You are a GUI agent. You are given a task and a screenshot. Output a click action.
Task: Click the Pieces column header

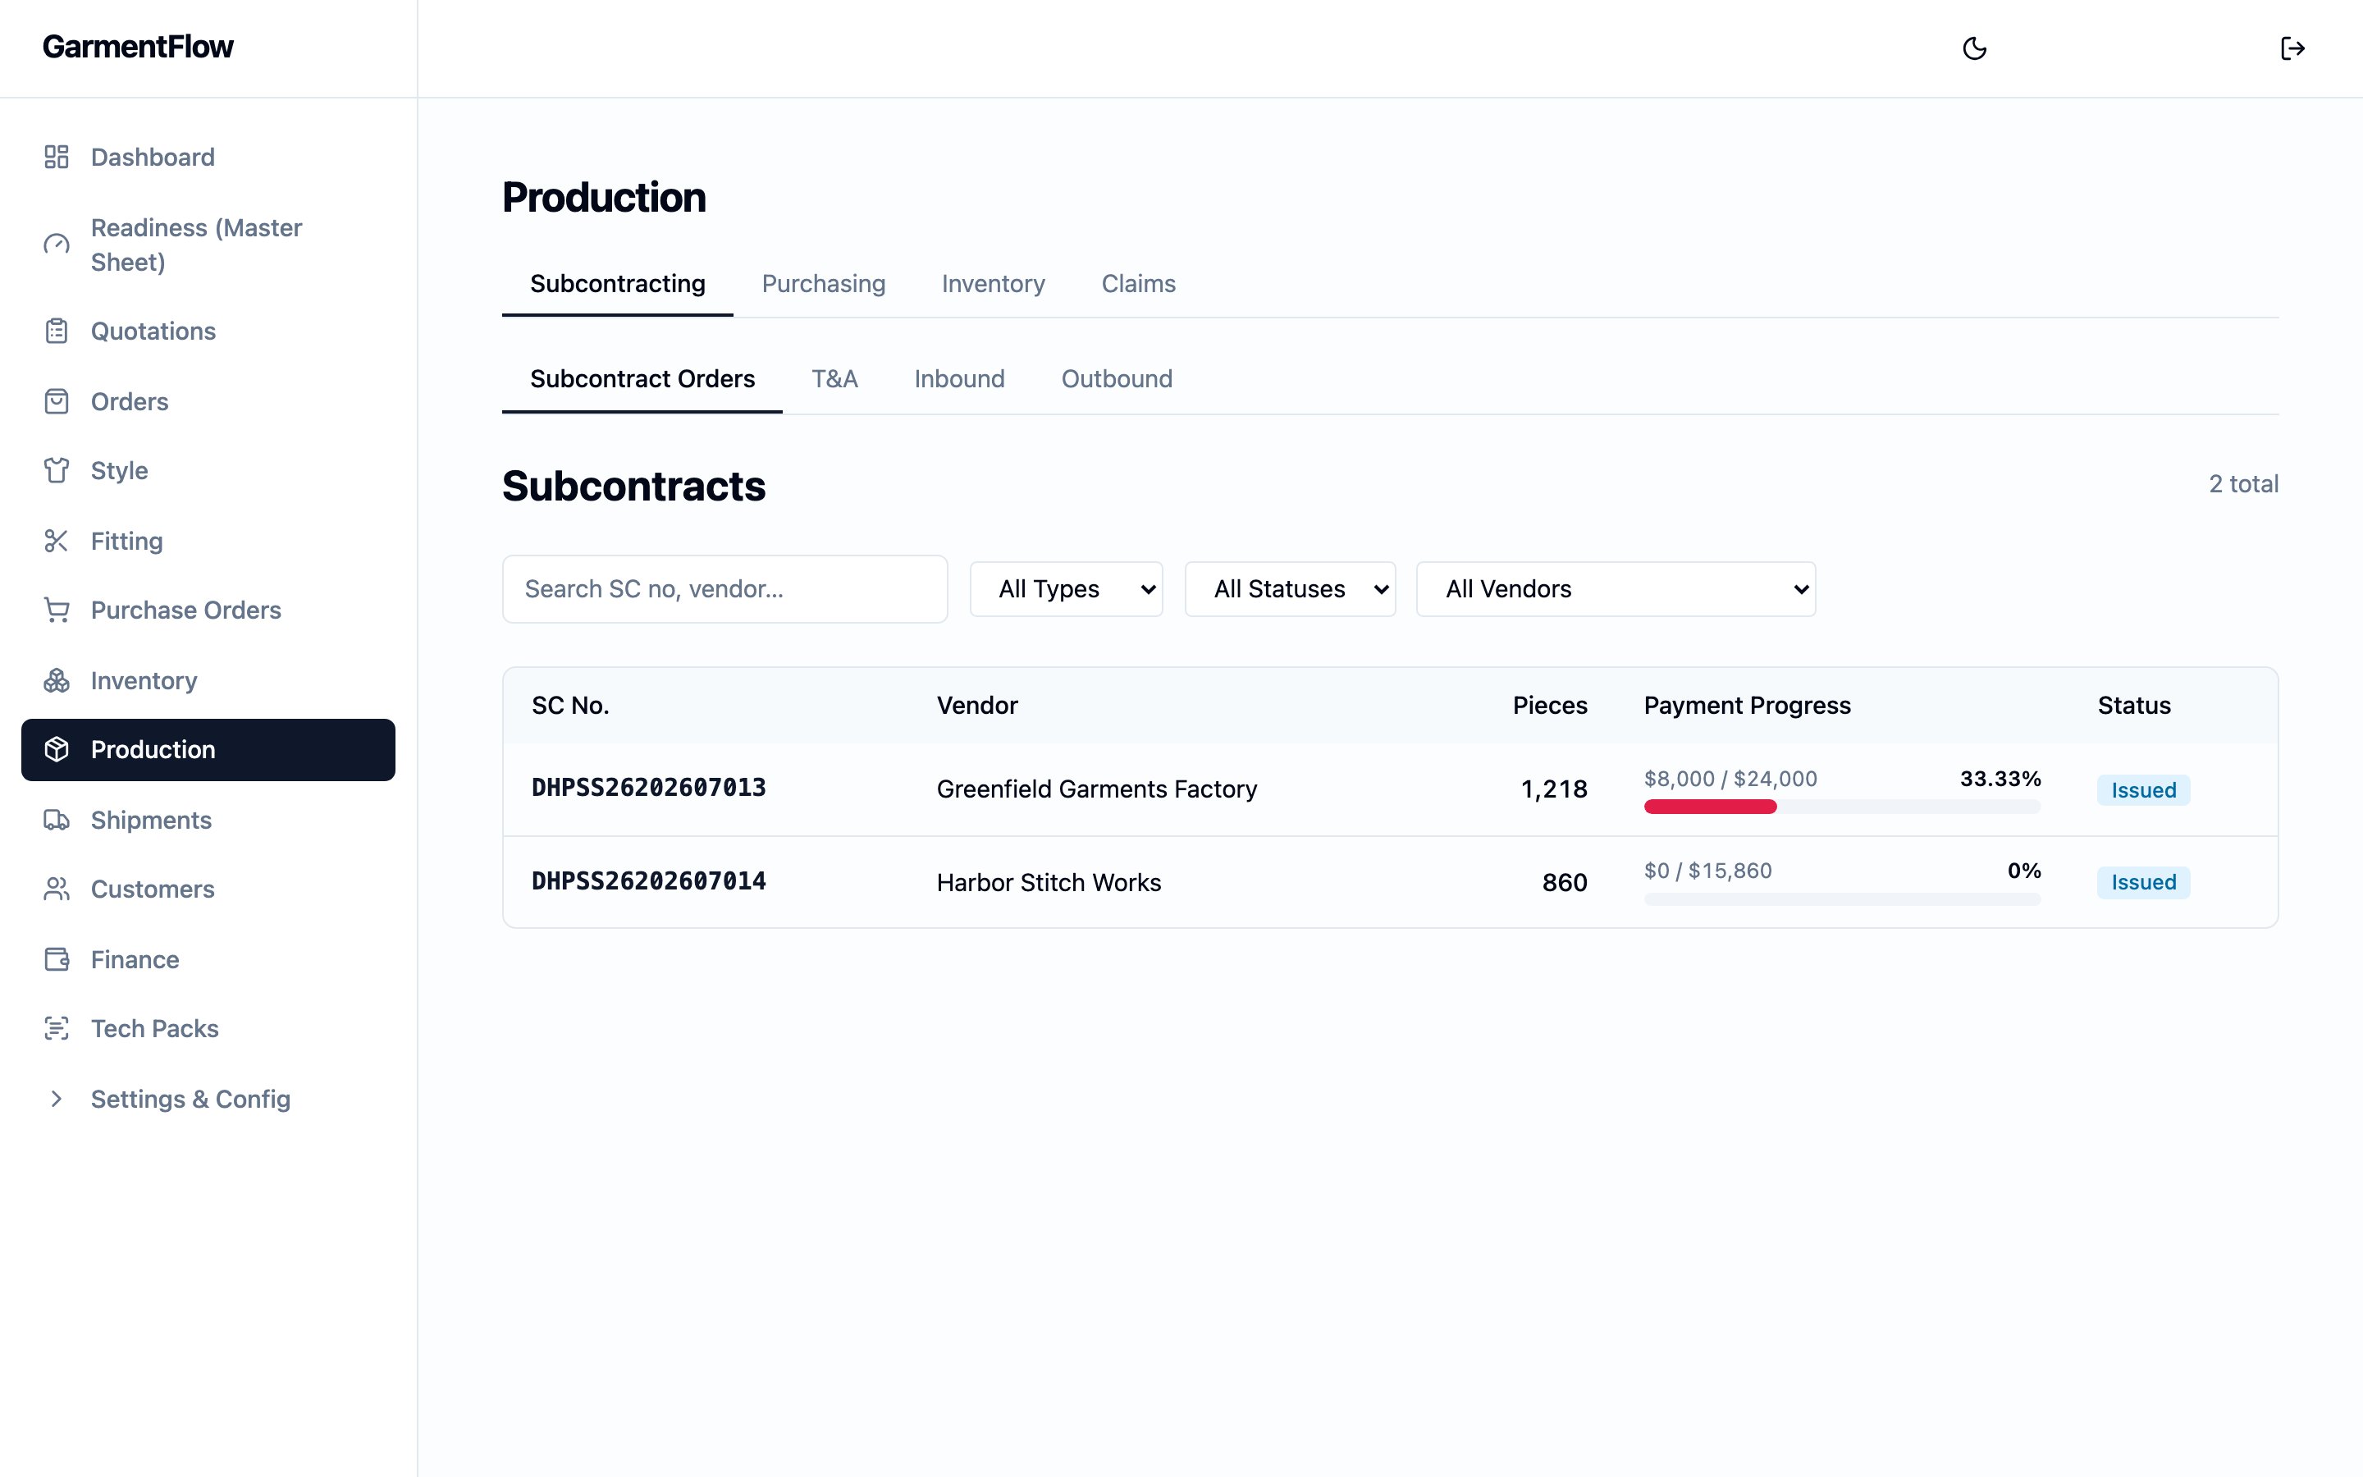point(1550,706)
